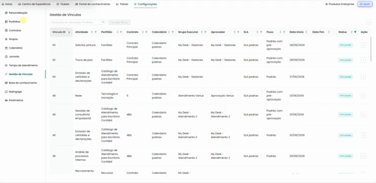Click the 27/06/2026 start date cell
The width and height of the screenshot is (376, 183).
click(x=297, y=77)
